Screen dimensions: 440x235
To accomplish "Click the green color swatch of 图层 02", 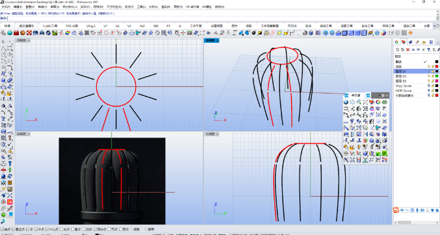I will pos(437,76).
